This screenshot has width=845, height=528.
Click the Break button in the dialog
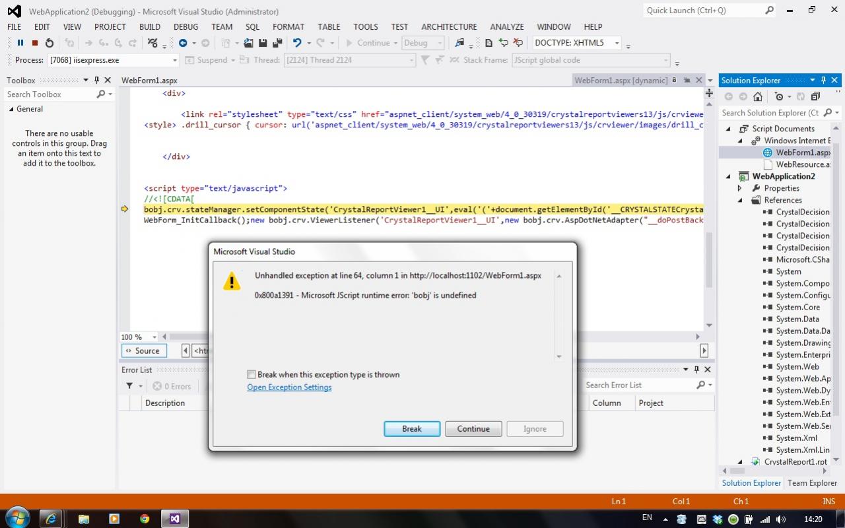point(412,428)
